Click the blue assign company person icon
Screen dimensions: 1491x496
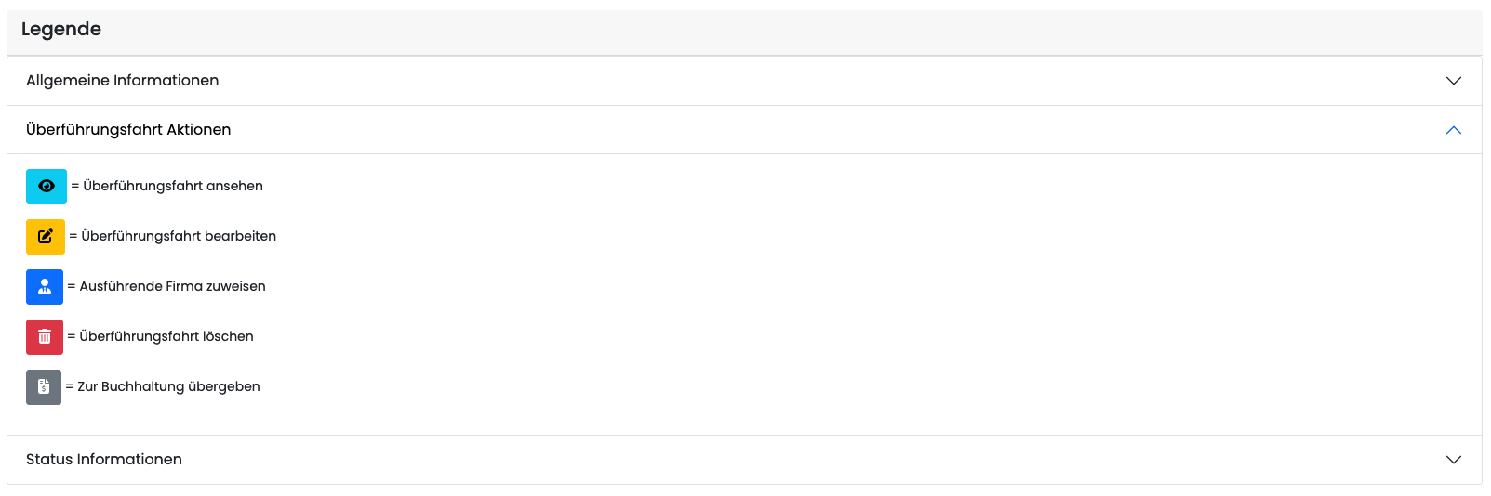click(x=45, y=287)
